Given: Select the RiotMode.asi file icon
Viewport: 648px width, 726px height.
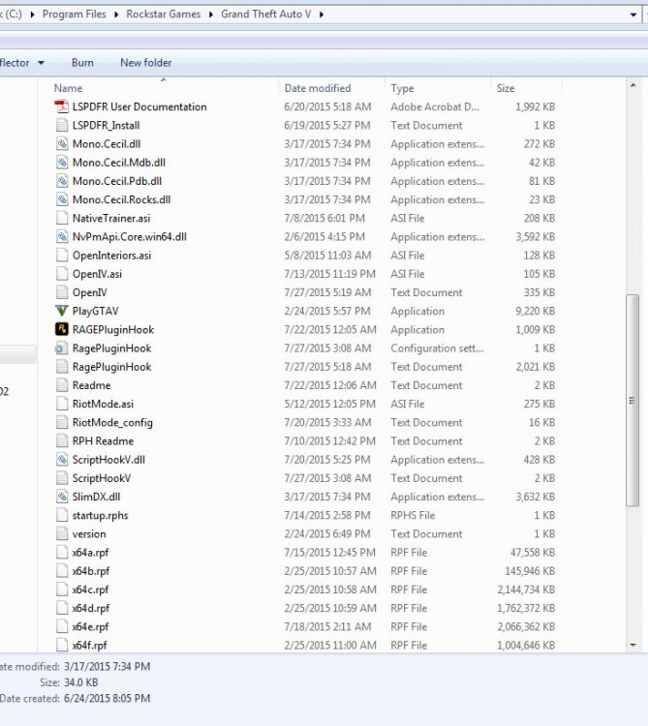Looking at the screenshot, I should coord(62,404).
